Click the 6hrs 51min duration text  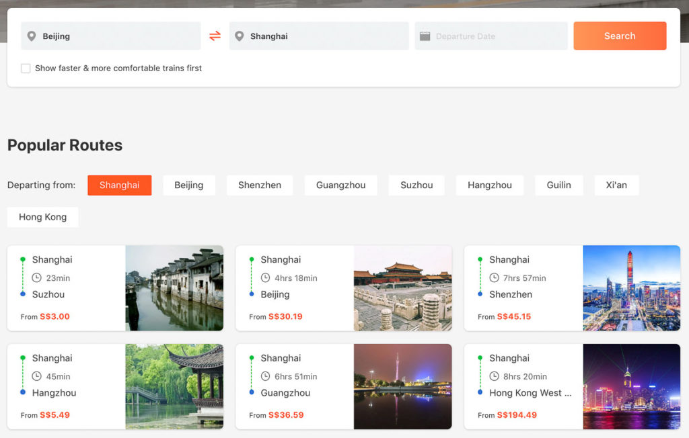296,377
